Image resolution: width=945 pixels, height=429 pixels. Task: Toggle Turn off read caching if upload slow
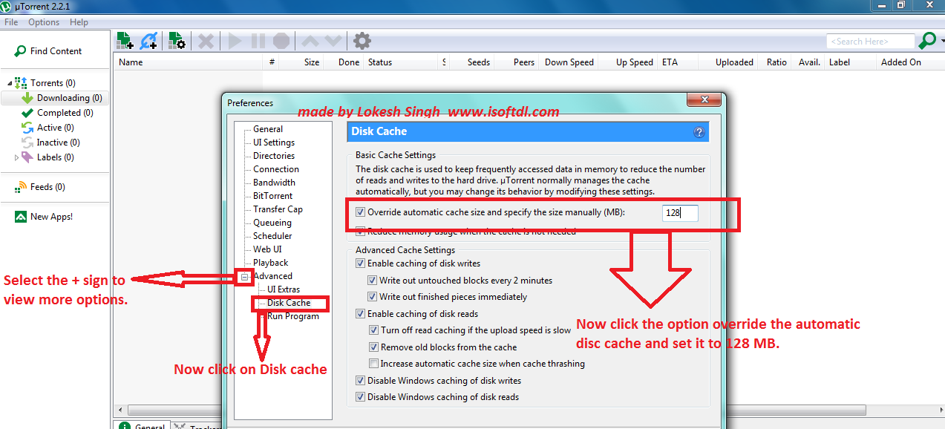point(374,330)
